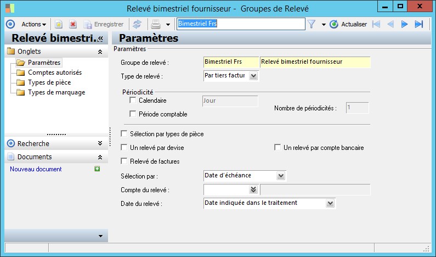The image size is (436, 257).
Task: Tick the Période comptable checkbox
Action: (132, 114)
